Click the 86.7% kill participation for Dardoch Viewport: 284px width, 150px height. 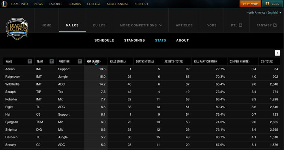220,137
